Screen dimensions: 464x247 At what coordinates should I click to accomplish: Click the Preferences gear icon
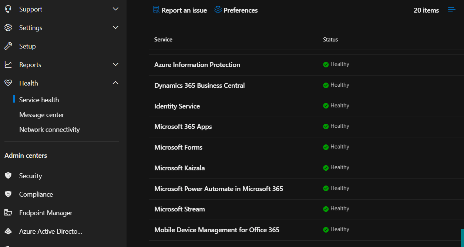coord(218,10)
